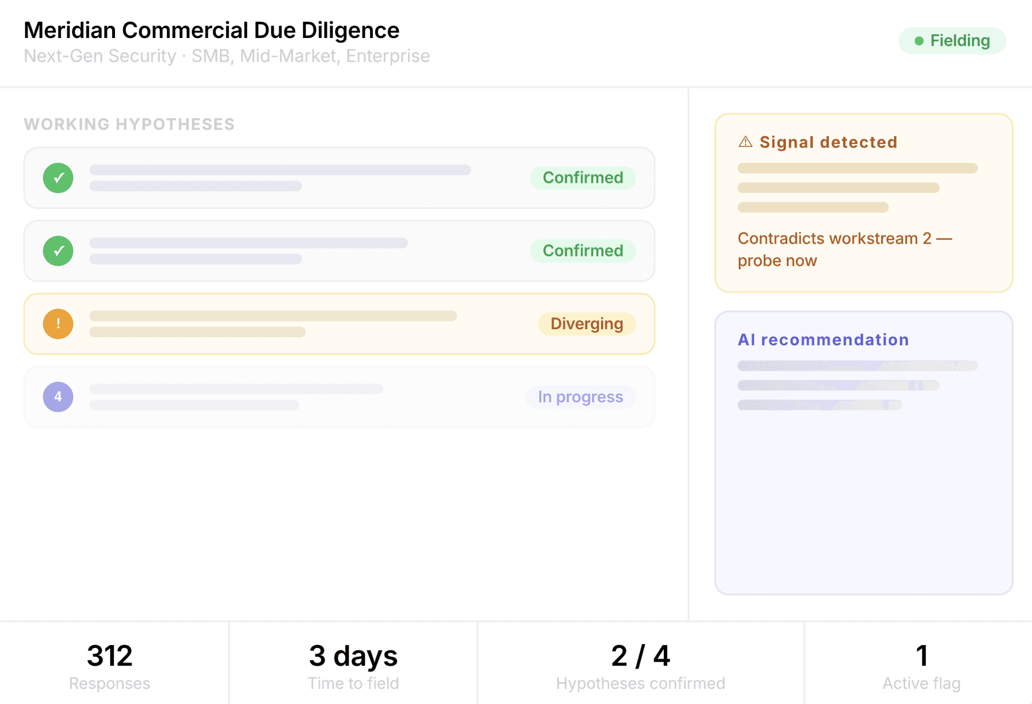
Task: Open the Signal detected card
Action: [864, 203]
